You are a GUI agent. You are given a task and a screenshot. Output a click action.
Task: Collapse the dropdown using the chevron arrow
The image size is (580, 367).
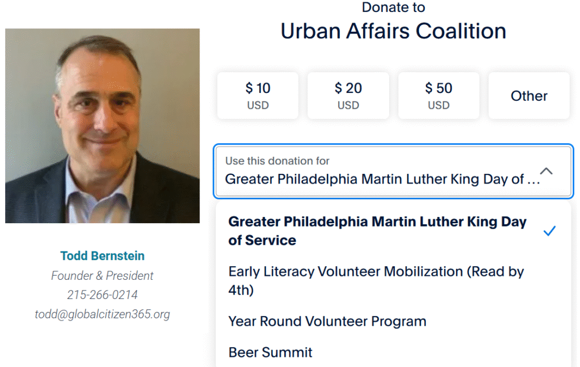547,171
